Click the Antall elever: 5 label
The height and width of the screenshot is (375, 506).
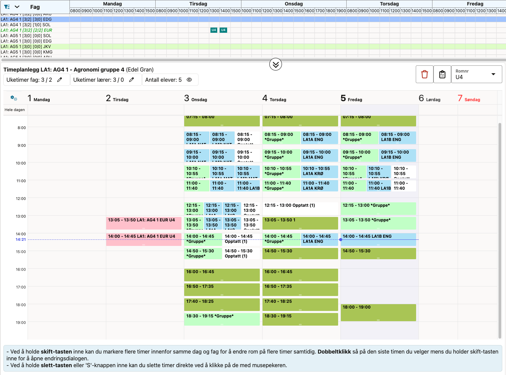point(163,80)
